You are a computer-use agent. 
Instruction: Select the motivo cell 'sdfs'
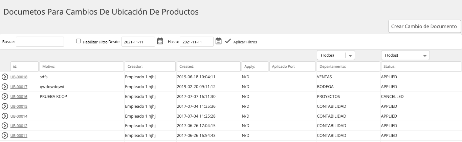[44, 77]
